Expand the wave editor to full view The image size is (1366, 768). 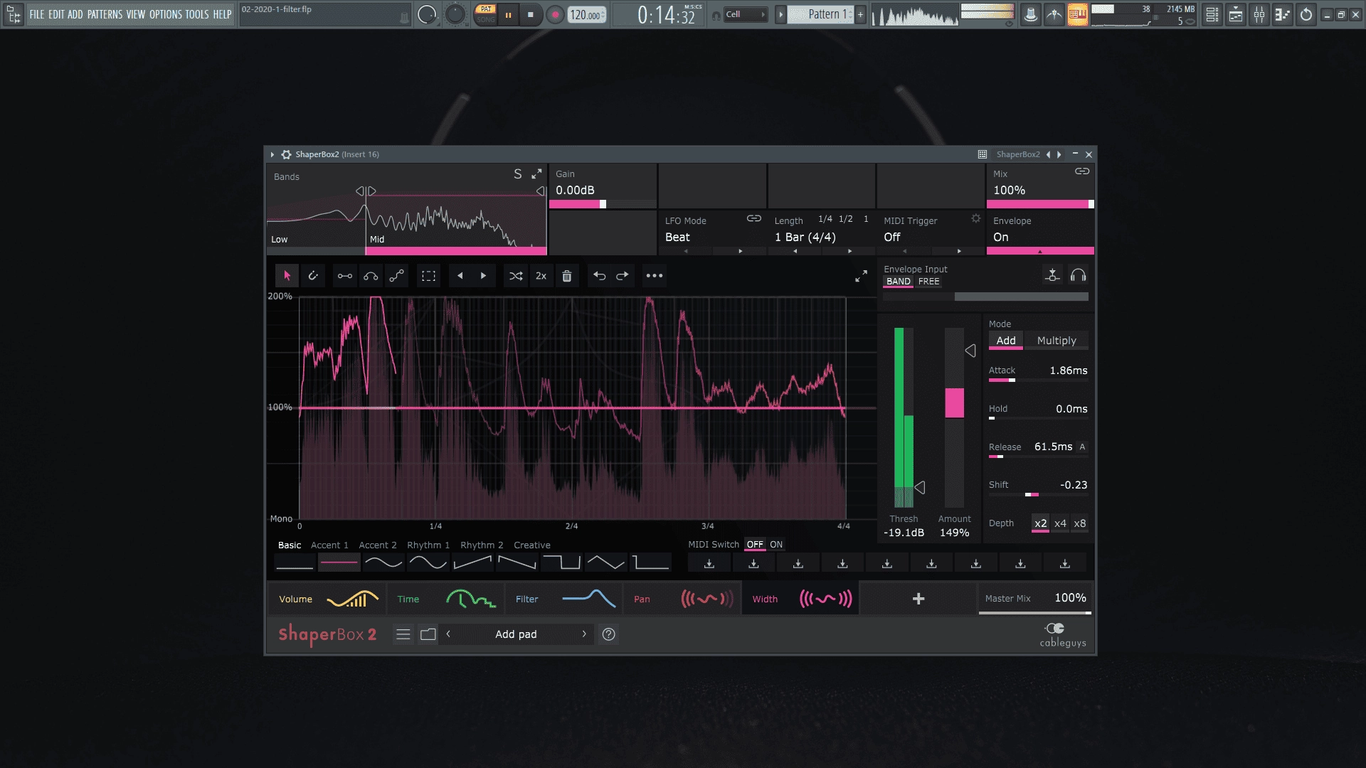point(861,276)
